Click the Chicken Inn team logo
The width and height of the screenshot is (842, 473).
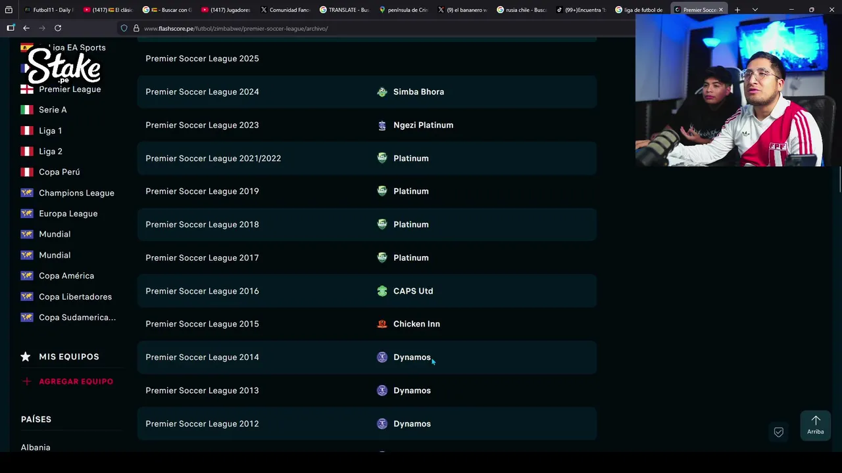click(382, 324)
